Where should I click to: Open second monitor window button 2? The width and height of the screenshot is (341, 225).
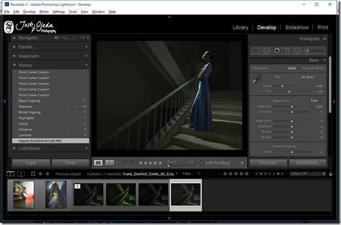click(21, 174)
